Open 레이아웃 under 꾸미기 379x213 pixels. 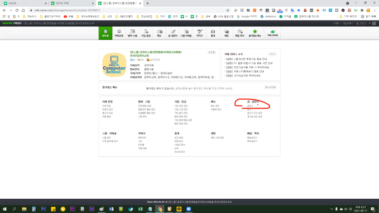point(142,138)
